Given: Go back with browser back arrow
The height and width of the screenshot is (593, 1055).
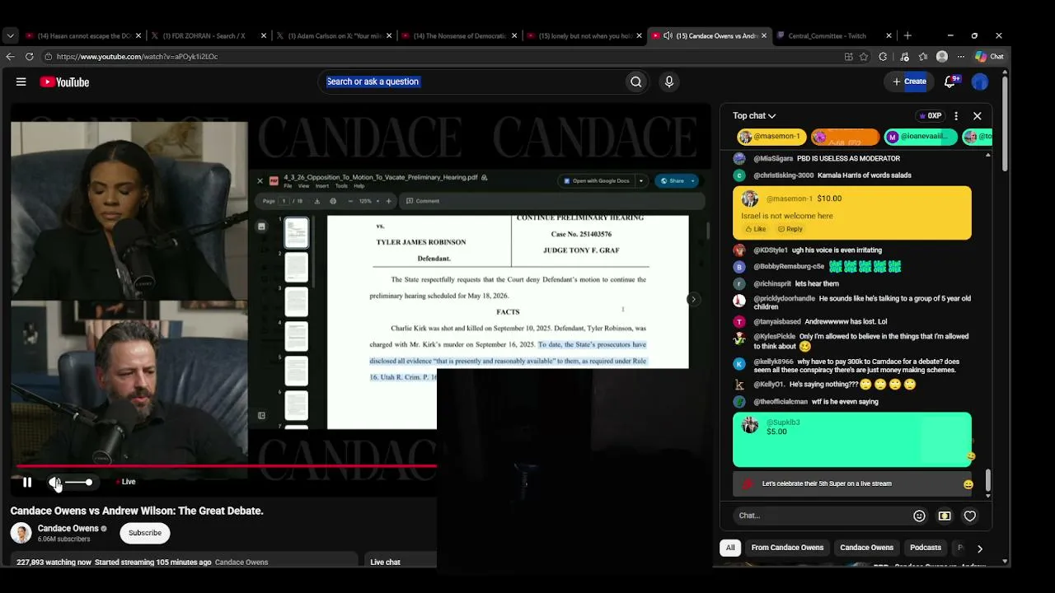Looking at the screenshot, I should pyautogui.click(x=10, y=57).
